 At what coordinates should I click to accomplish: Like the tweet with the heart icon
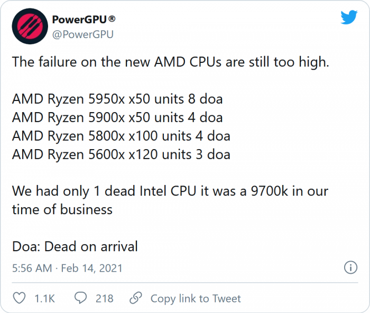click(19, 298)
